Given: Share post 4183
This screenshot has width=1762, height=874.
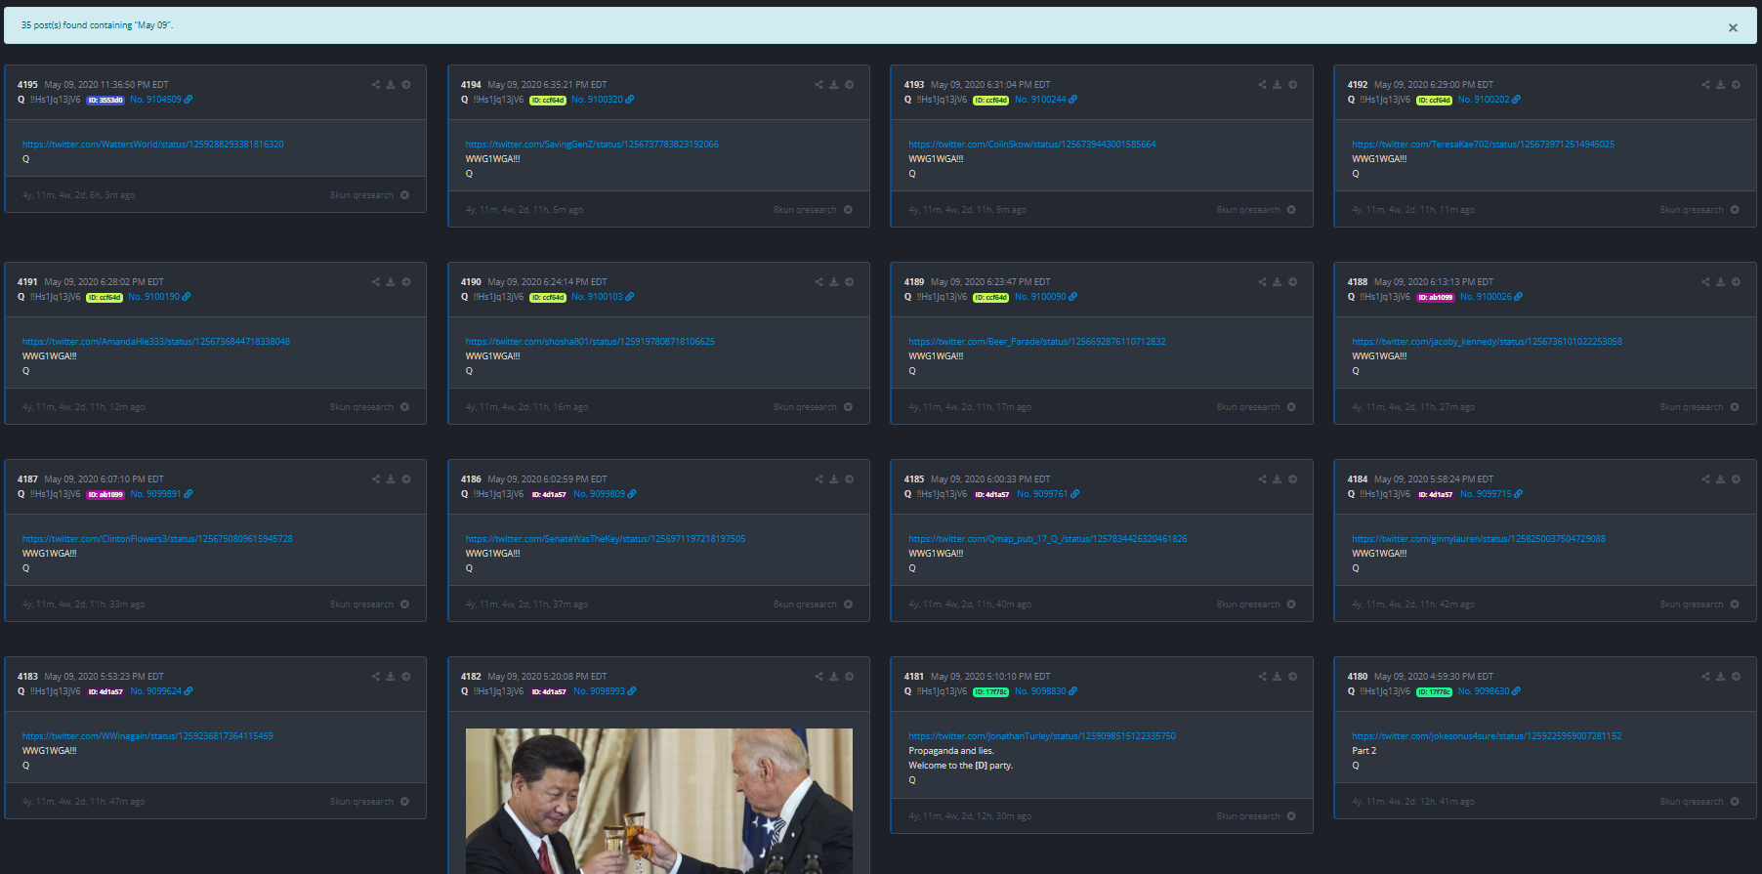Looking at the screenshot, I should (376, 677).
